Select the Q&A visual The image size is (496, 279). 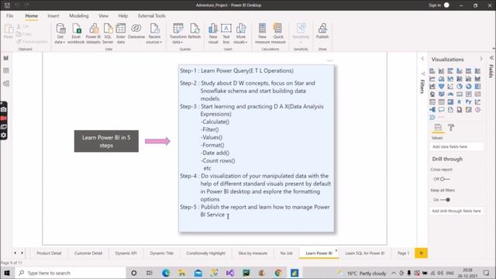pos(441,110)
